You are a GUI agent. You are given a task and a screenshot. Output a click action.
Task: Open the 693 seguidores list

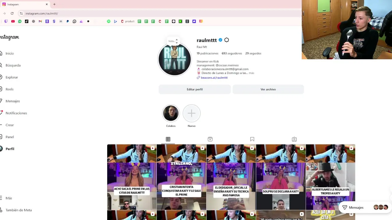click(232, 53)
